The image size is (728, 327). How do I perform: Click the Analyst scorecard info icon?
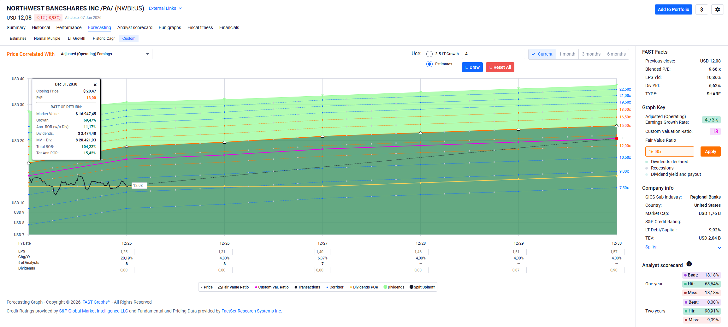click(689, 264)
